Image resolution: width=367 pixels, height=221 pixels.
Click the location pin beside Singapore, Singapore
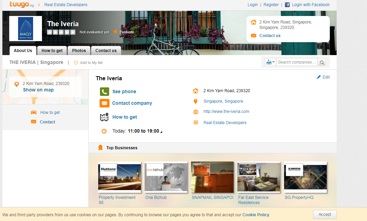coord(195,101)
